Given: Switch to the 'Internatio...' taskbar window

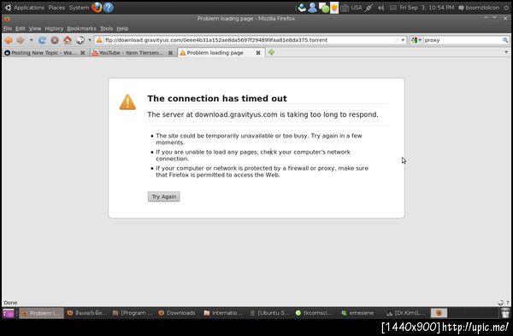Looking at the screenshot, I should [x=223, y=313].
